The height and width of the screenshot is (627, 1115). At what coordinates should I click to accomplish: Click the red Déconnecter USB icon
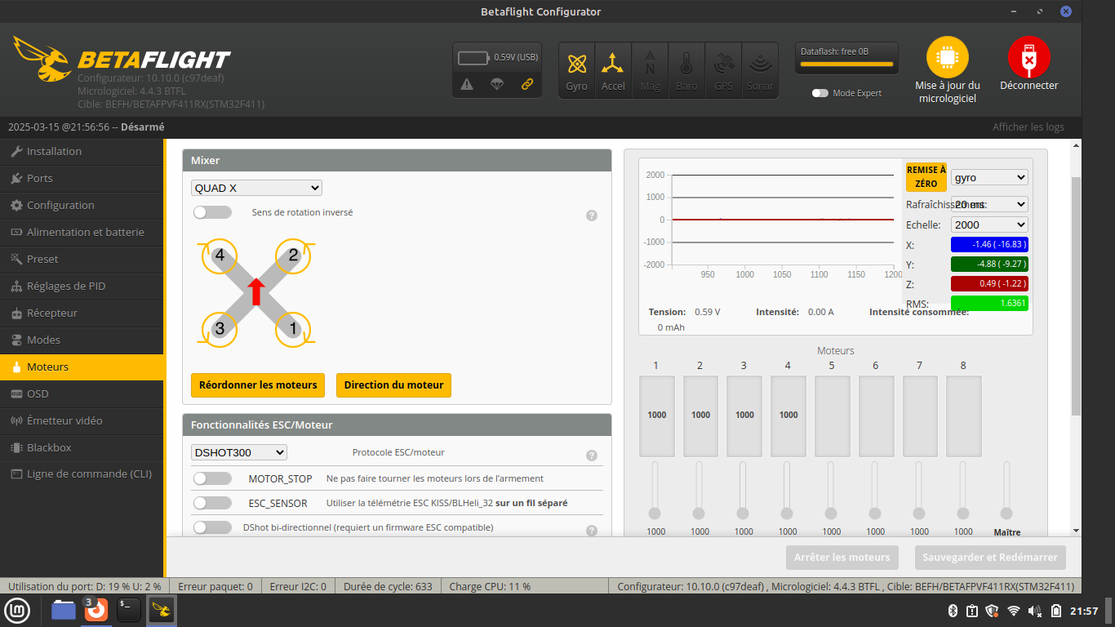click(1028, 58)
